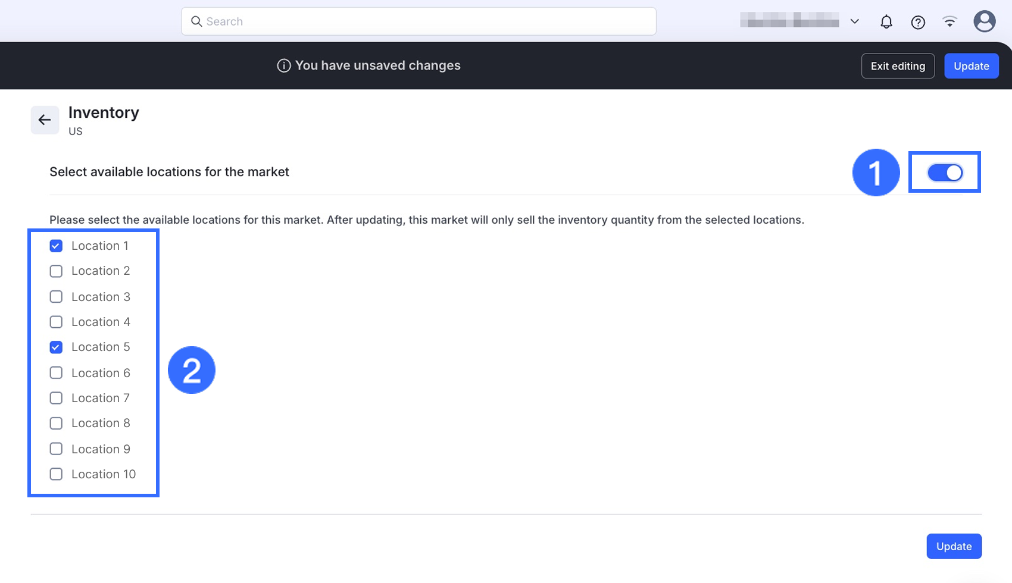
Task: Enable the Location 7 checkbox
Action: pyautogui.click(x=56, y=398)
